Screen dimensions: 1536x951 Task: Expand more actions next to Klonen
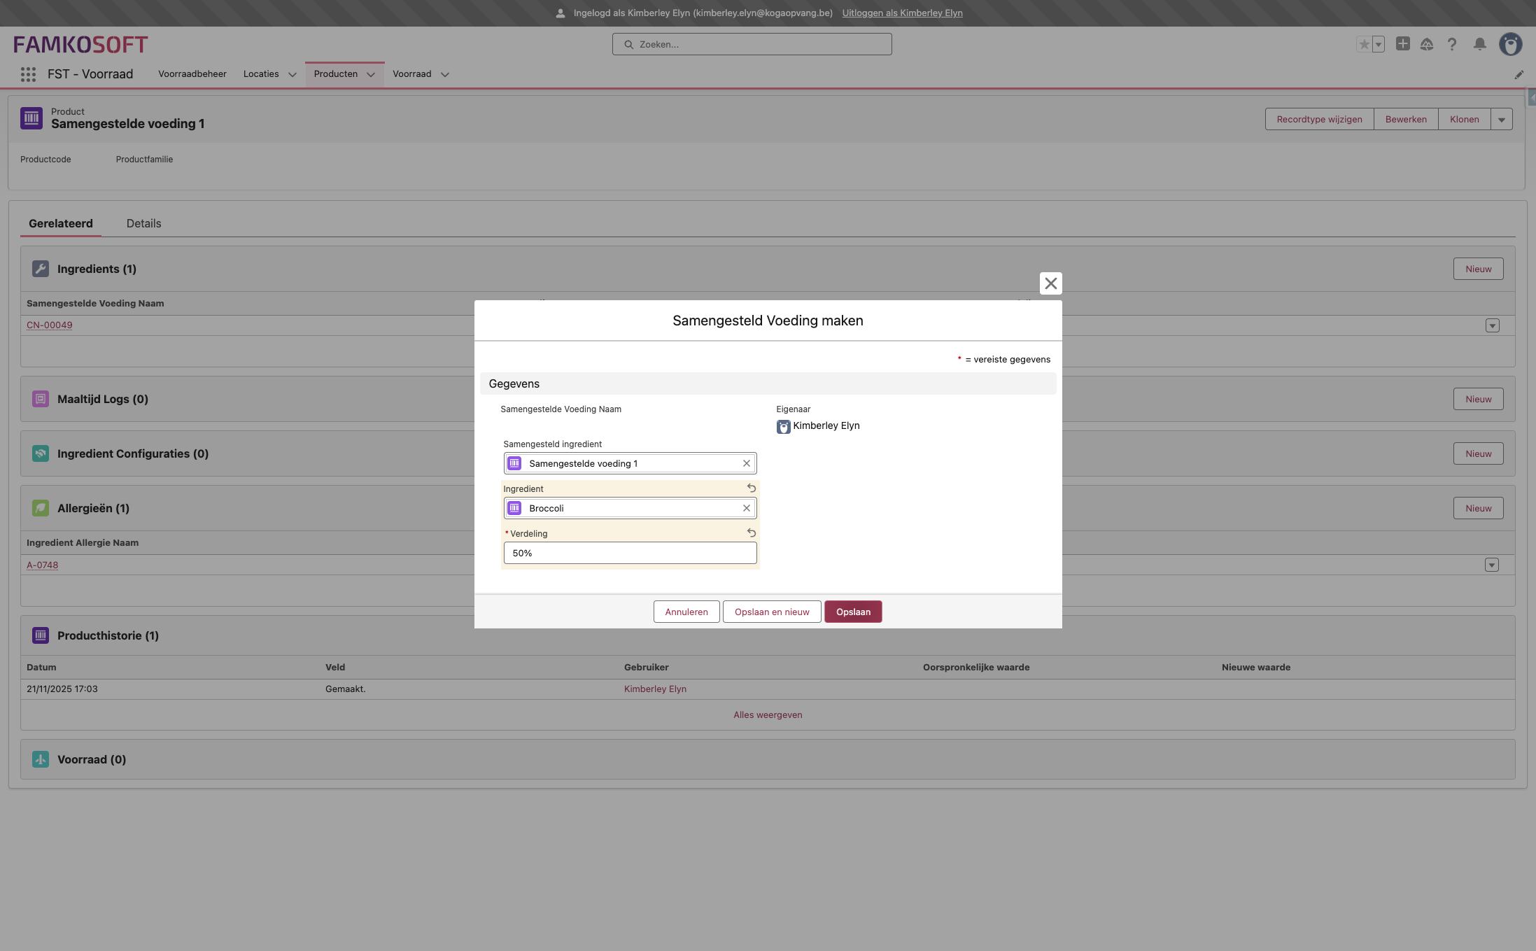coord(1501,119)
